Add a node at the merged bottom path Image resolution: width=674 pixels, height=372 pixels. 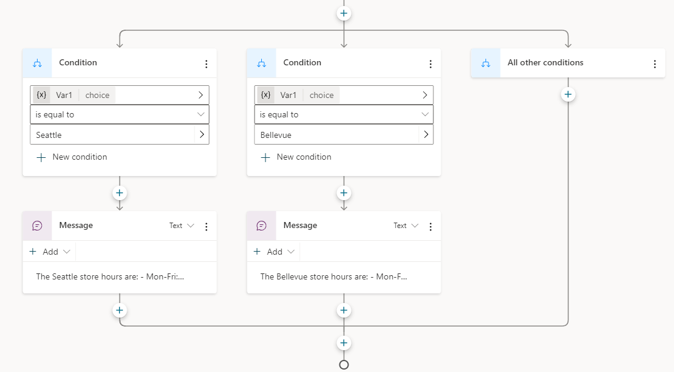[x=344, y=343]
